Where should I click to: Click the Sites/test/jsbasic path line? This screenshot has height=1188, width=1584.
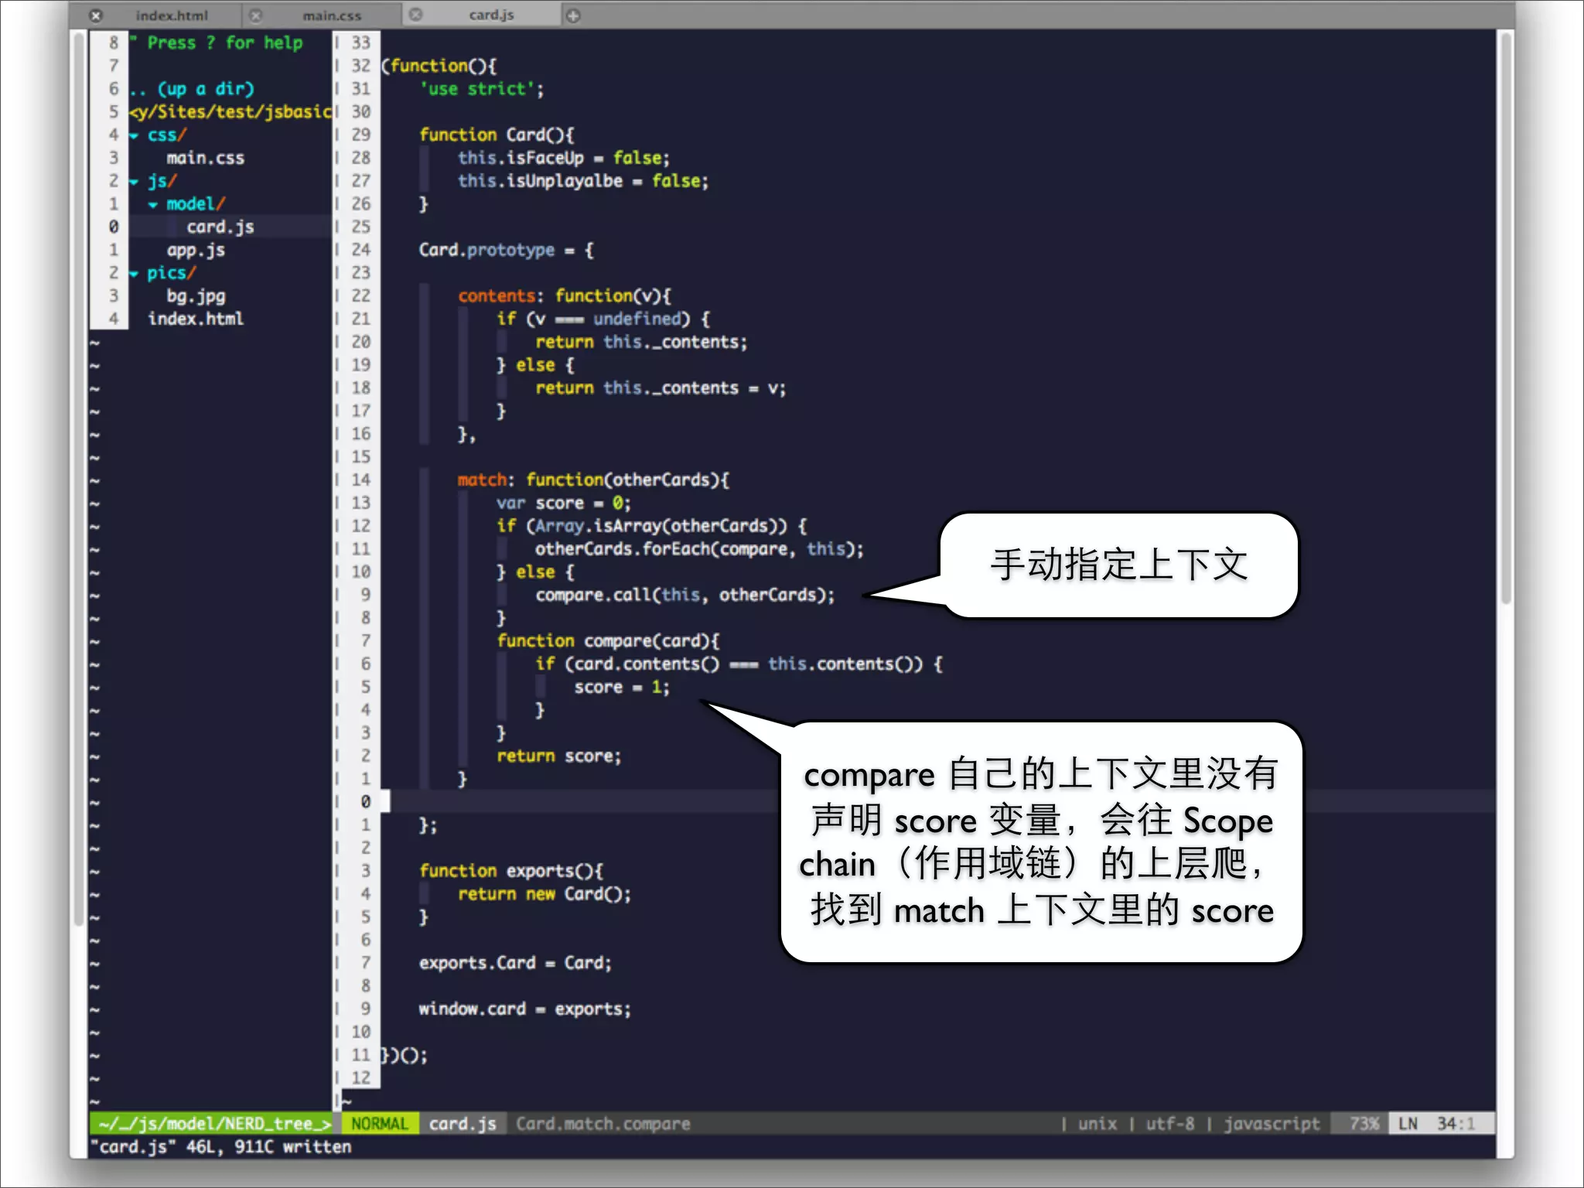(230, 112)
